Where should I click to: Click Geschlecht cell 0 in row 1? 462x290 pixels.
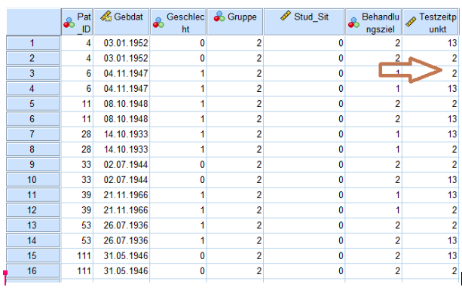point(179,43)
